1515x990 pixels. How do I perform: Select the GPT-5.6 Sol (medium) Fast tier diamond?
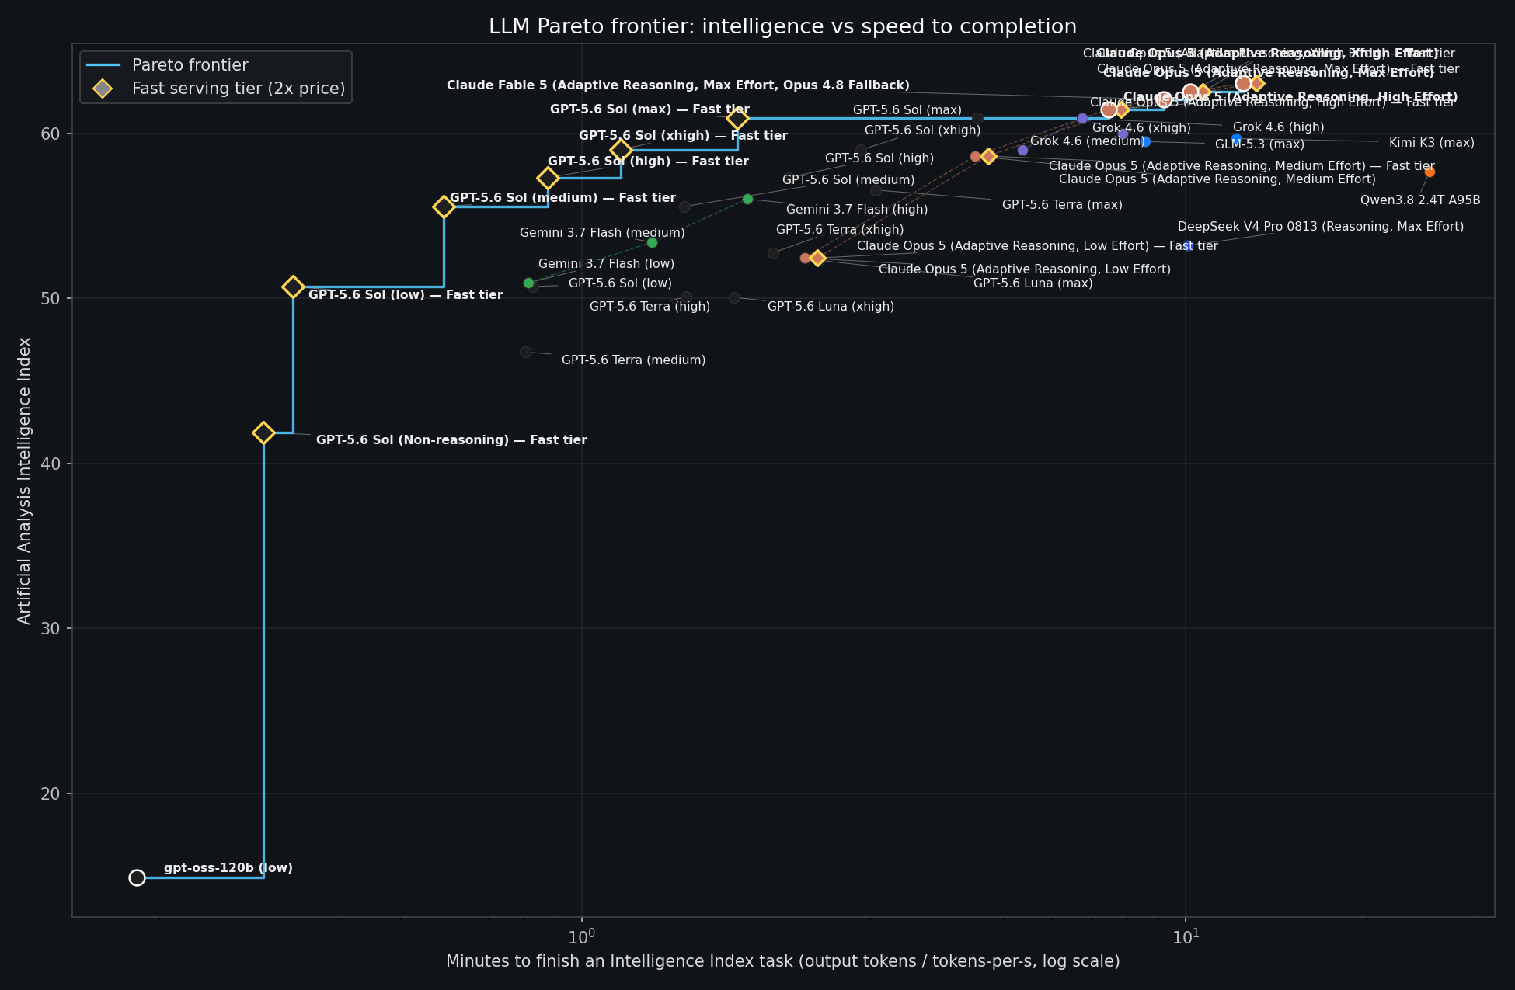click(x=444, y=207)
